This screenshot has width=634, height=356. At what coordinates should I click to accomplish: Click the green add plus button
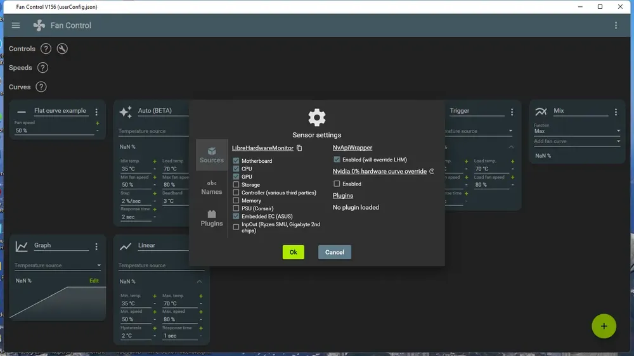pos(604,326)
